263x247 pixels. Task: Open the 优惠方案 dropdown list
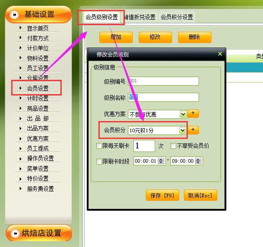point(183,114)
